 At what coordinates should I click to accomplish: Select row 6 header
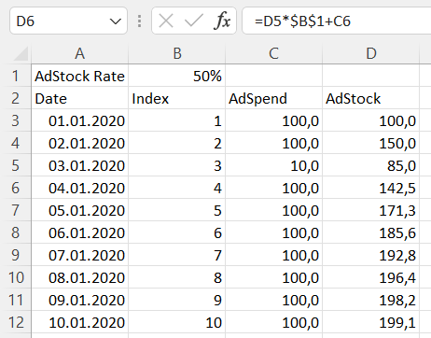pyautogui.click(x=16, y=188)
